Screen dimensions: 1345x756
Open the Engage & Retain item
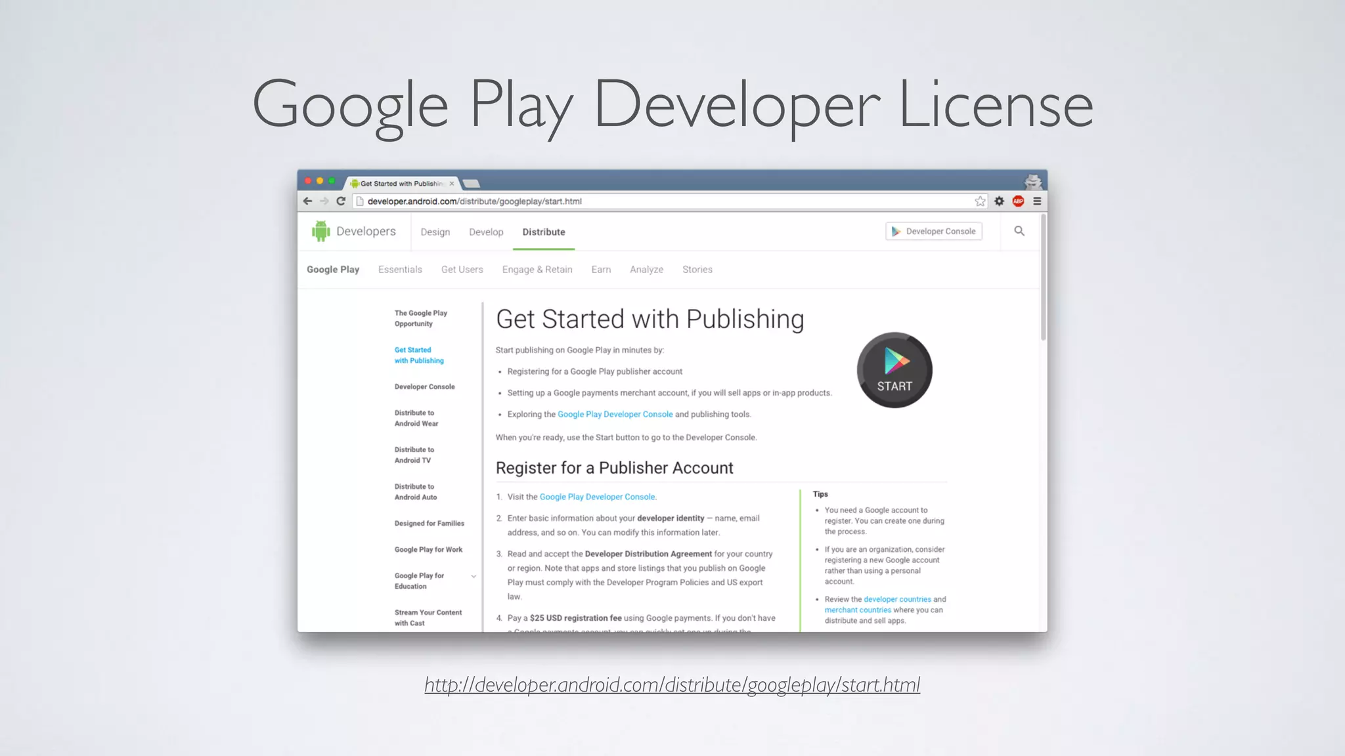pos(537,269)
